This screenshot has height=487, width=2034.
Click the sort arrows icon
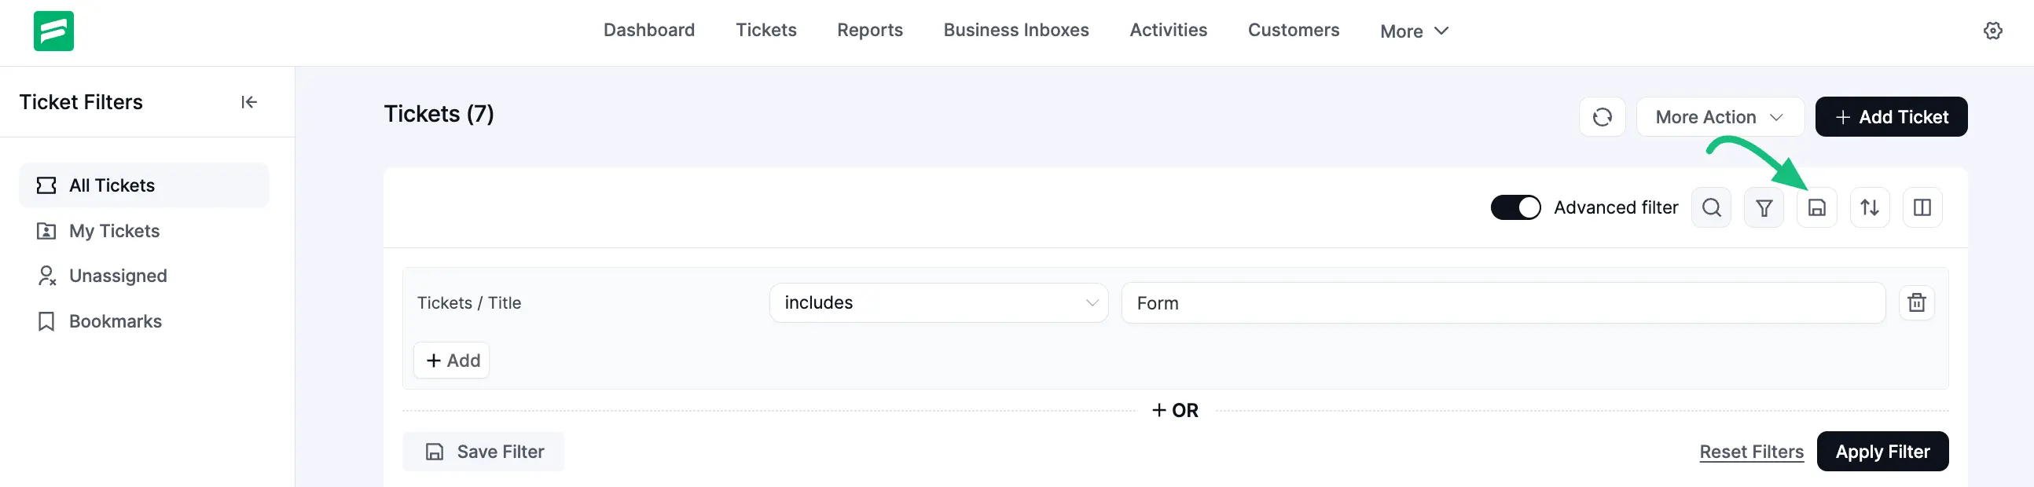(x=1869, y=207)
